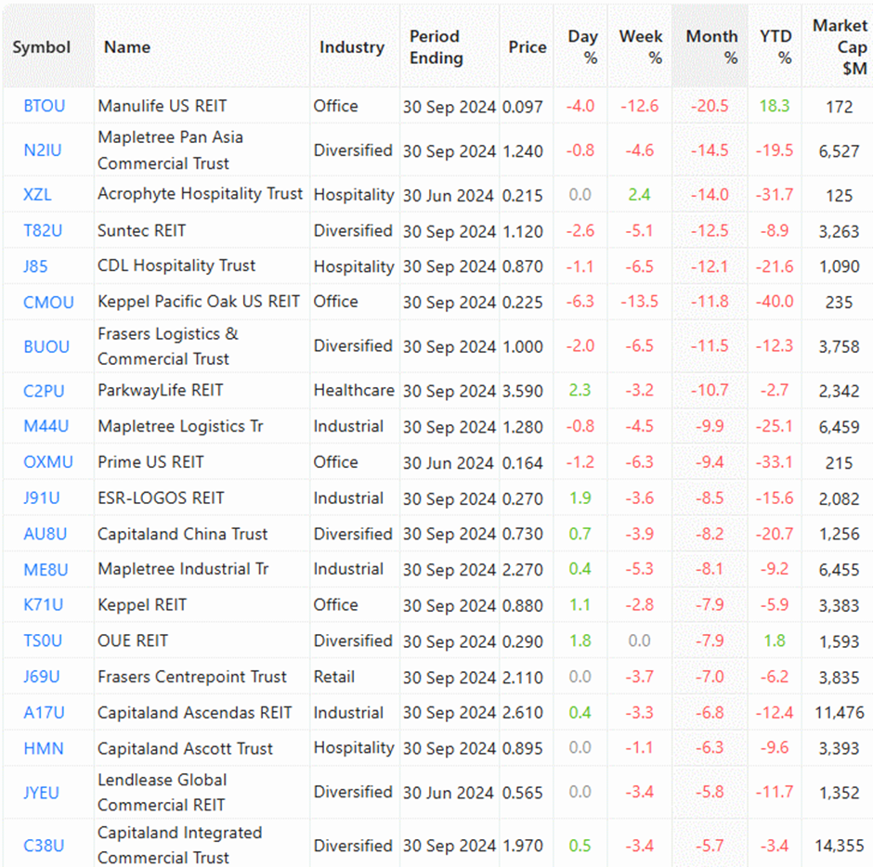This screenshot has height=867, width=873.
Task: Click the Capitaland Ascott Trust name
Action: (x=186, y=748)
